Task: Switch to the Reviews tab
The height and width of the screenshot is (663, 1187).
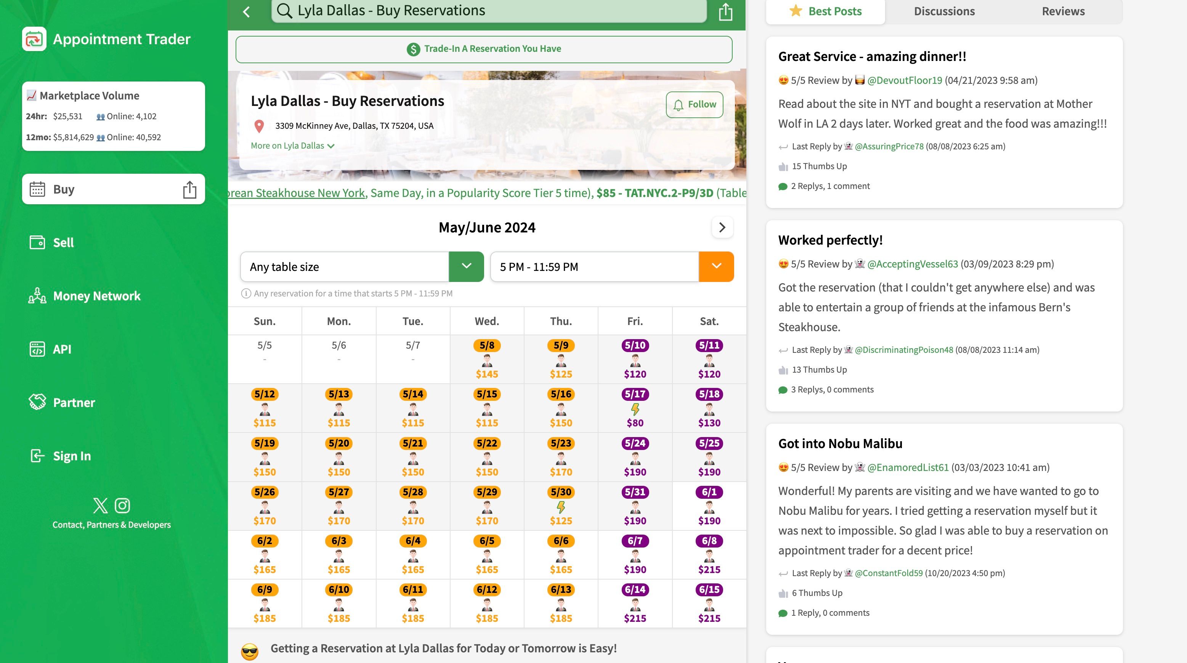Action: pos(1063,11)
